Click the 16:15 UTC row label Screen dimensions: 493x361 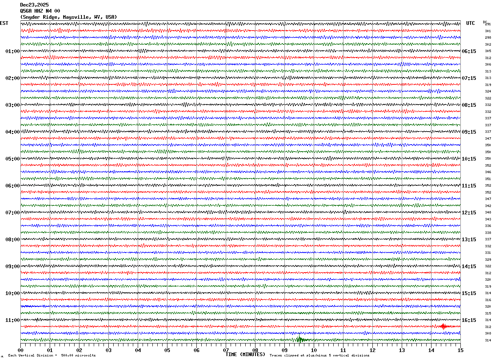pyautogui.click(x=469, y=320)
